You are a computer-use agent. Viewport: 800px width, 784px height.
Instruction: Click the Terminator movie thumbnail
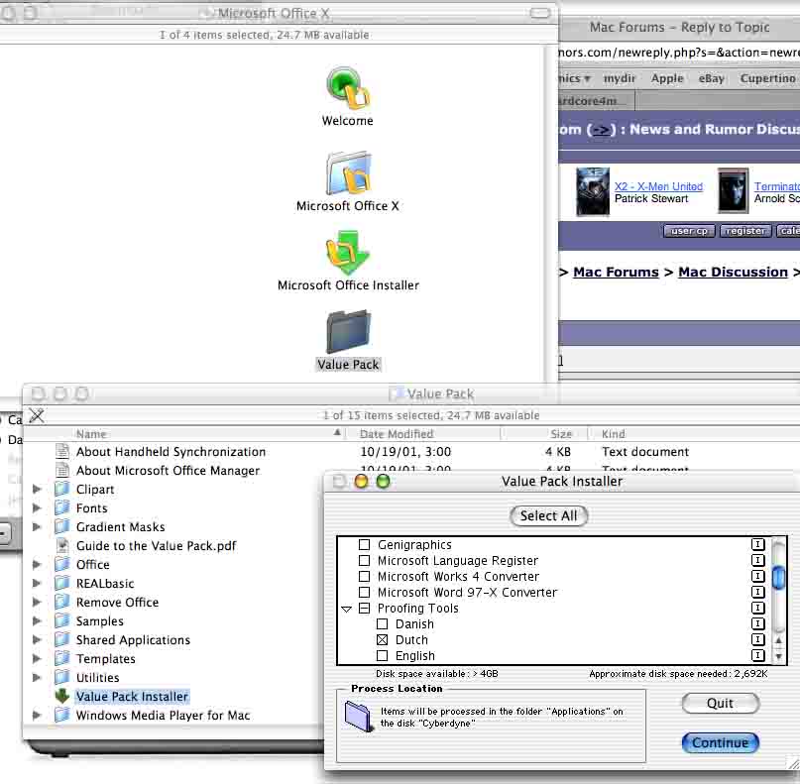(x=734, y=190)
